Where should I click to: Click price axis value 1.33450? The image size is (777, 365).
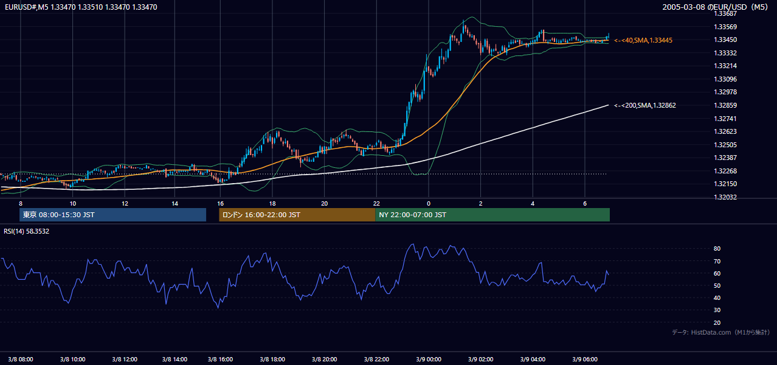725,40
